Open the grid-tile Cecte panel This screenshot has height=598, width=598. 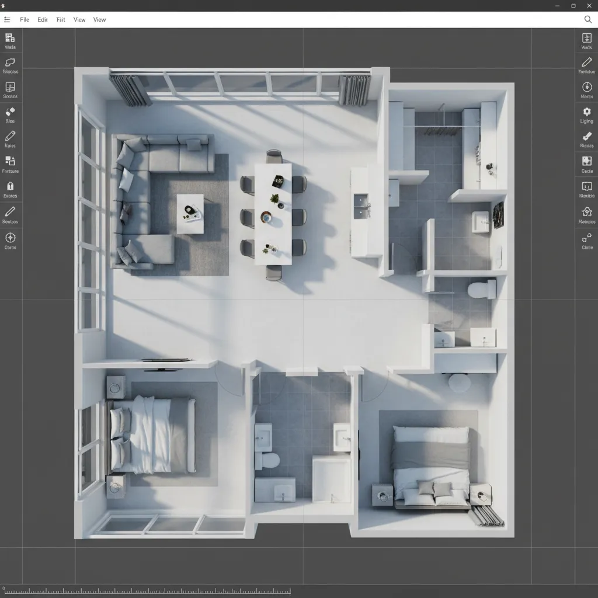click(x=586, y=165)
